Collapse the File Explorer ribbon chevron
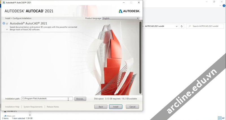 pyautogui.click(x=221, y=5)
